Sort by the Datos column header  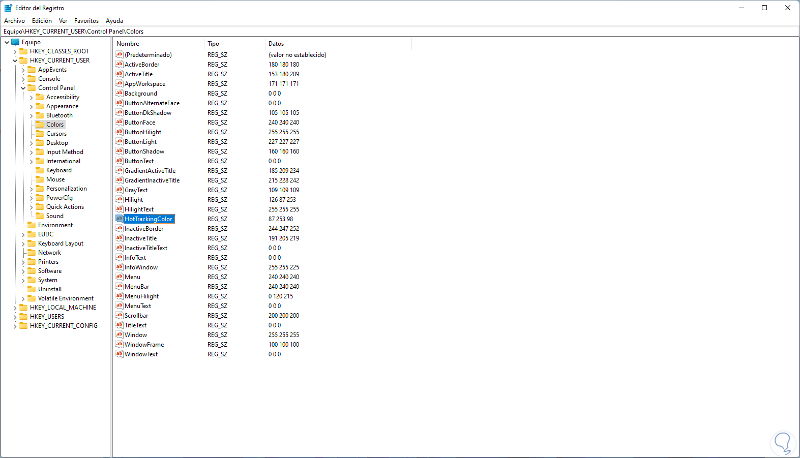(x=338, y=44)
